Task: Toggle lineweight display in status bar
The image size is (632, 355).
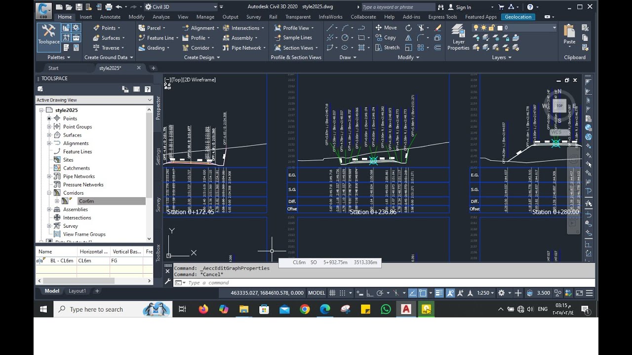Action: (439, 293)
